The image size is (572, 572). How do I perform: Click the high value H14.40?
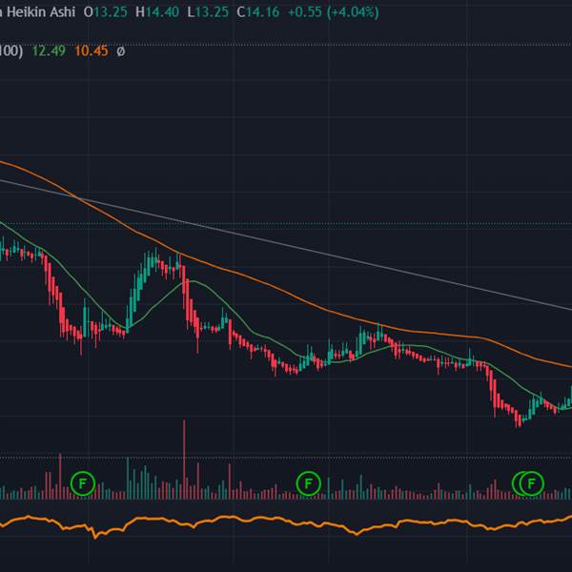click(157, 12)
